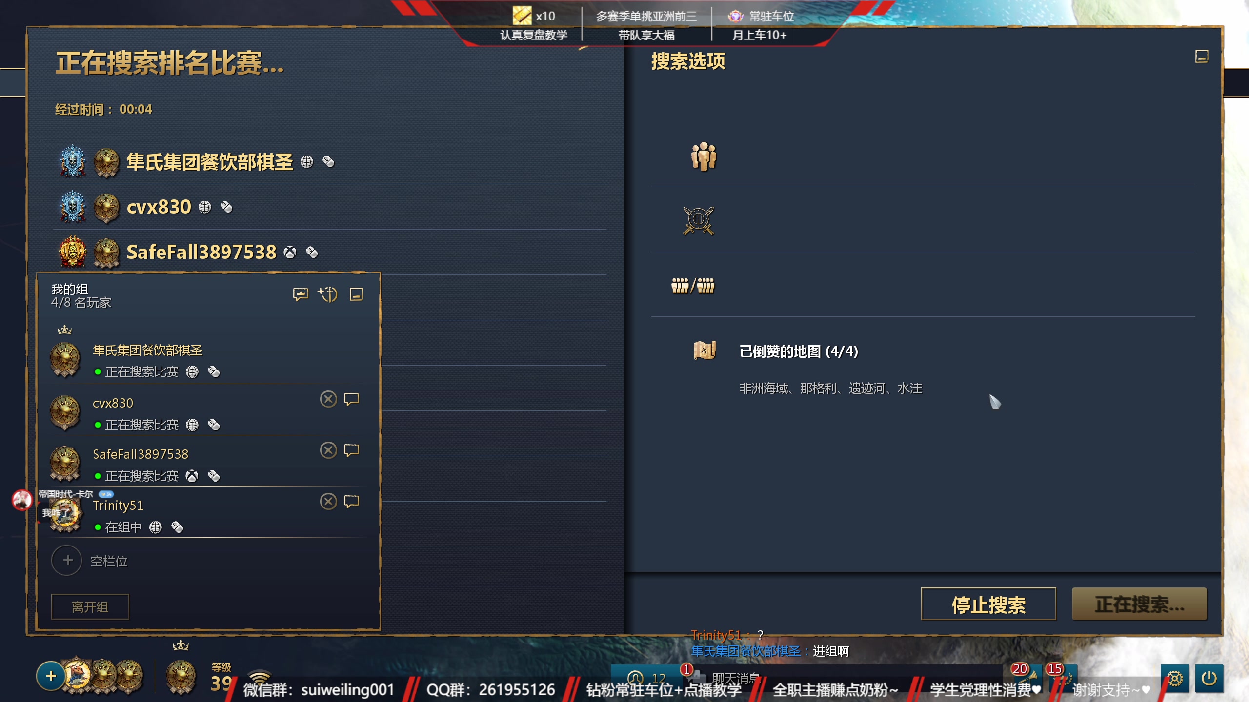1249x702 pixels.
Task: Message SafeFall3897538 via chat bubble icon
Action: [x=351, y=450]
